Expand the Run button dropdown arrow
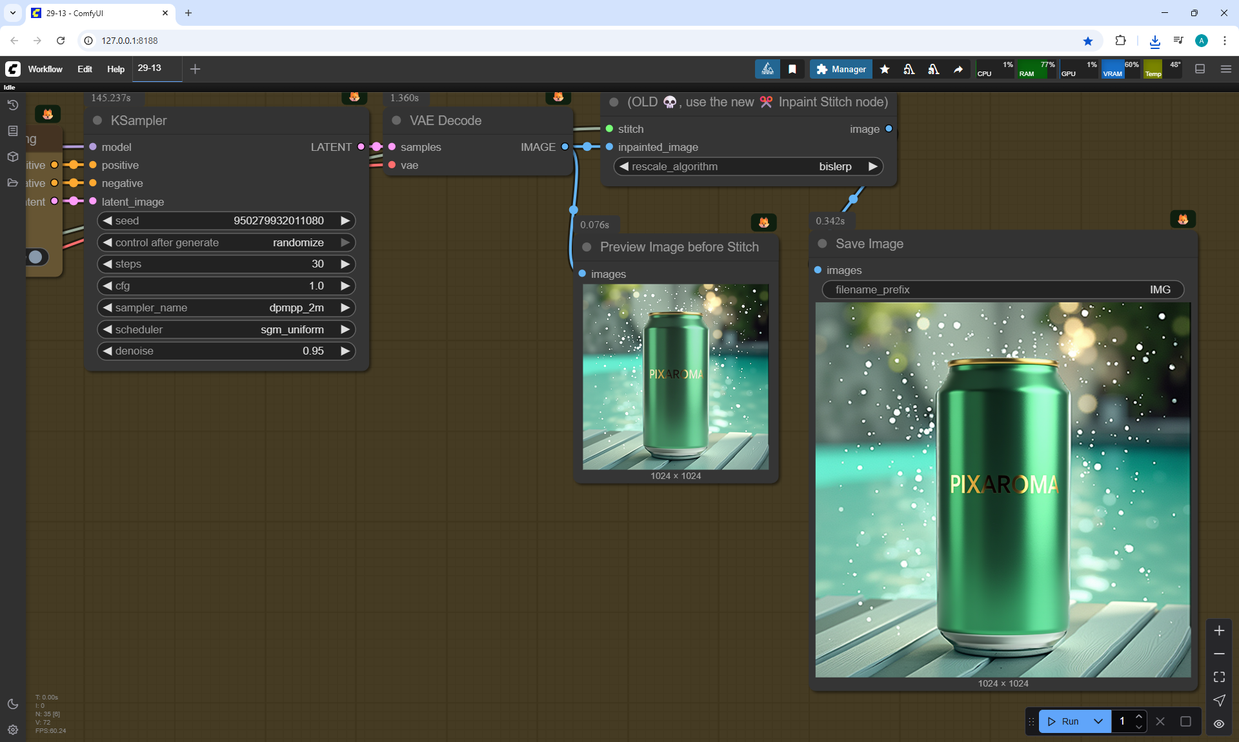The height and width of the screenshot is (742, 1239). [1098, 721]
